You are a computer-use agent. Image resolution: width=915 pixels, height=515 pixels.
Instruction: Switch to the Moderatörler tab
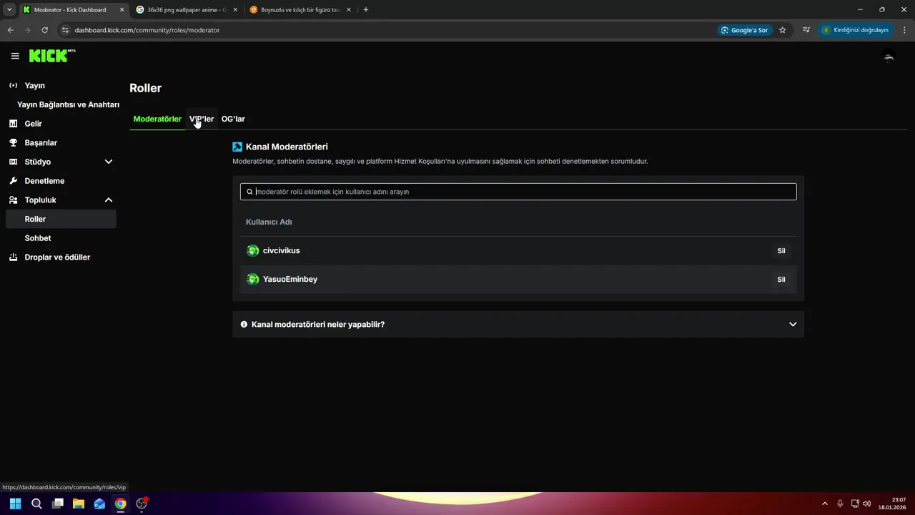(x=157, y=119)
